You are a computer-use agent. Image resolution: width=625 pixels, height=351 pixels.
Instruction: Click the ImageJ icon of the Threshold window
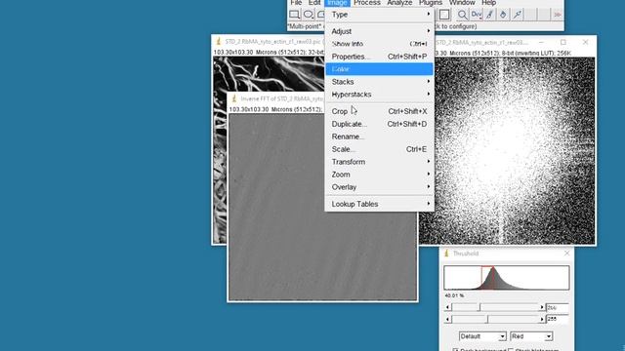click(446, 253)
